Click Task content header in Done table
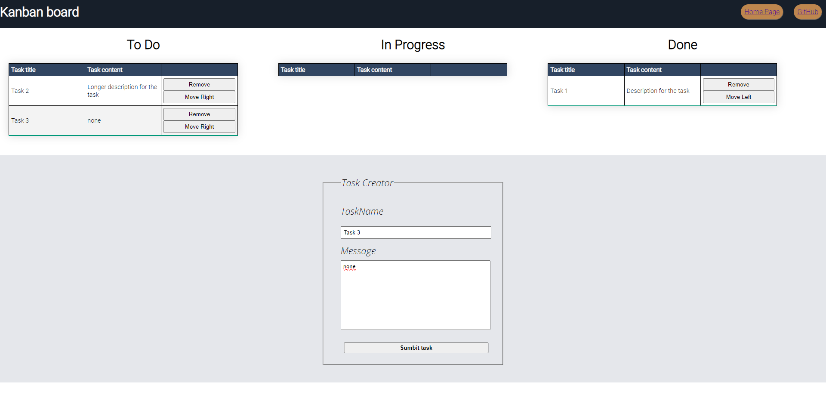The image size is (826, 410). [x=663, y=70]
